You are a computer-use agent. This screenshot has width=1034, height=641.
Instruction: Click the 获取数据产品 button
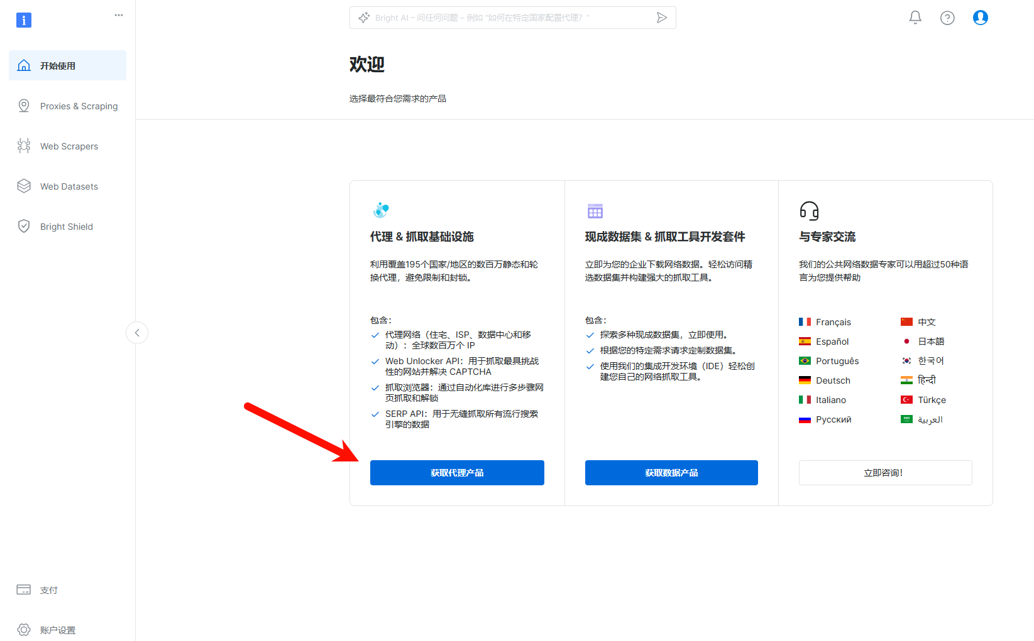point(671,473)
